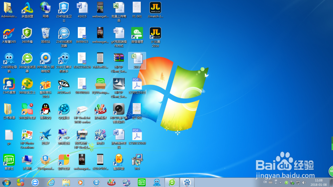Switch to the Baidu paw taskbar window

coord(187,182)
